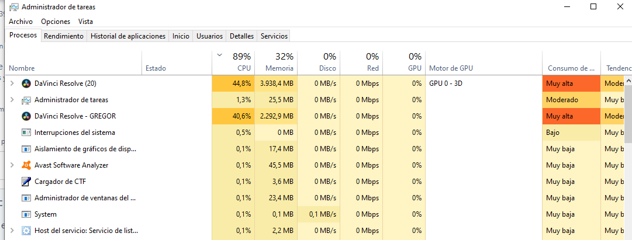Click the DaVinci Resolve (20) process icon

(x=26, y=84)
